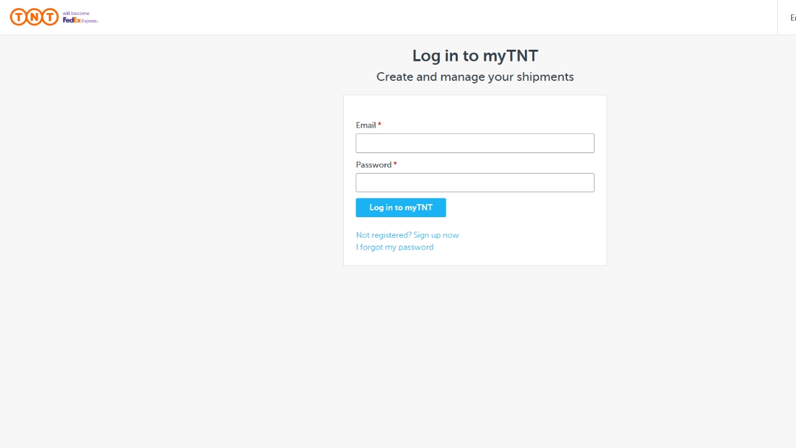Select the Log in to myTNT heading

click(x=475, y=55)
